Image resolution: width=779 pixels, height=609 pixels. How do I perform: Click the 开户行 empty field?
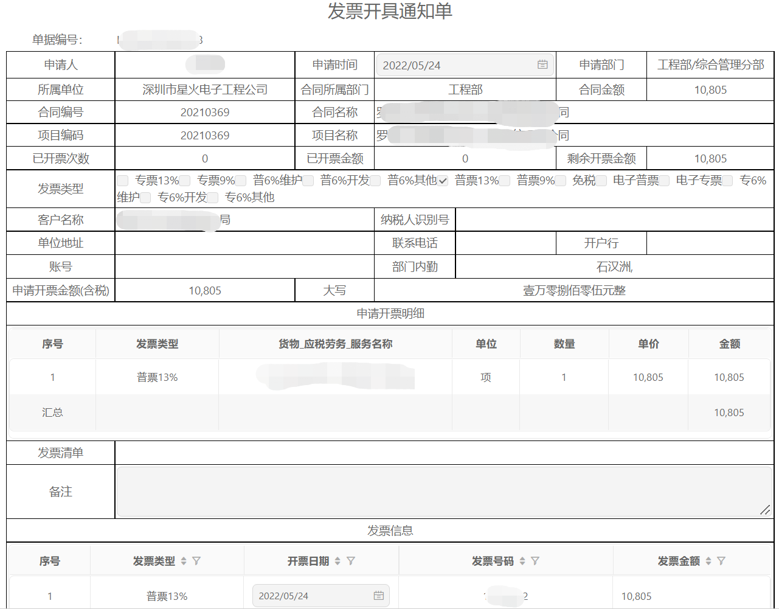click(x=710, y=243)
